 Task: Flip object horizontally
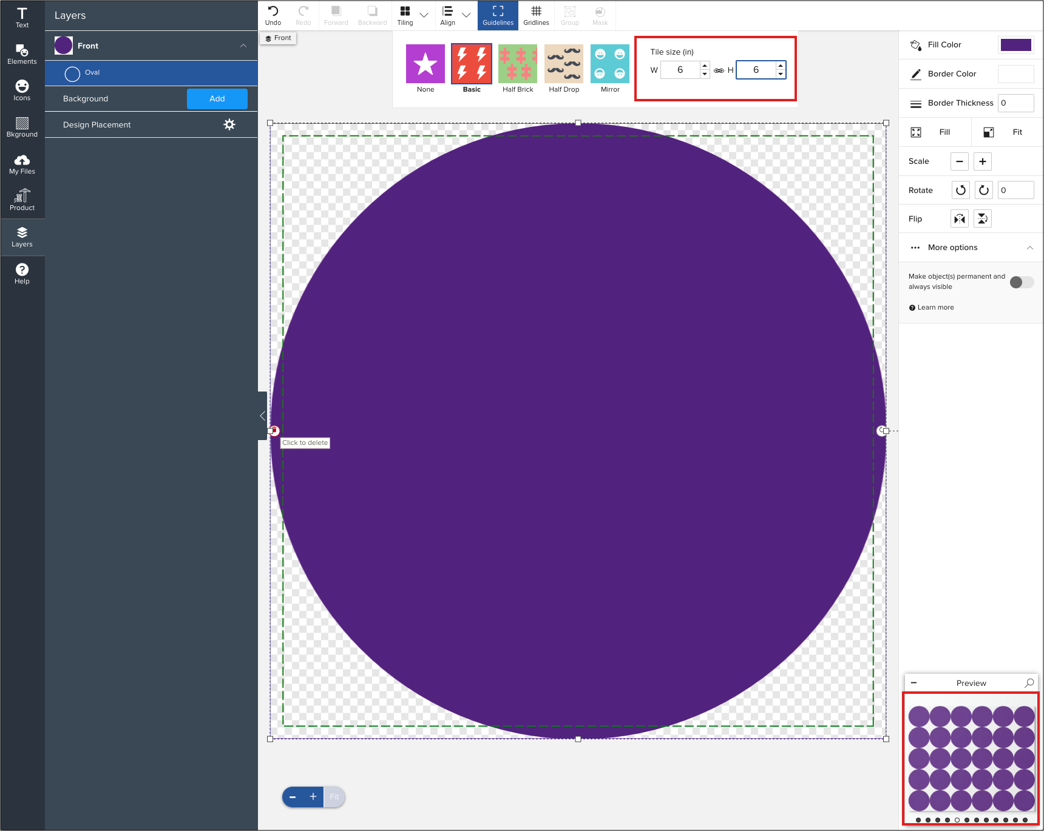click(960, 219)
